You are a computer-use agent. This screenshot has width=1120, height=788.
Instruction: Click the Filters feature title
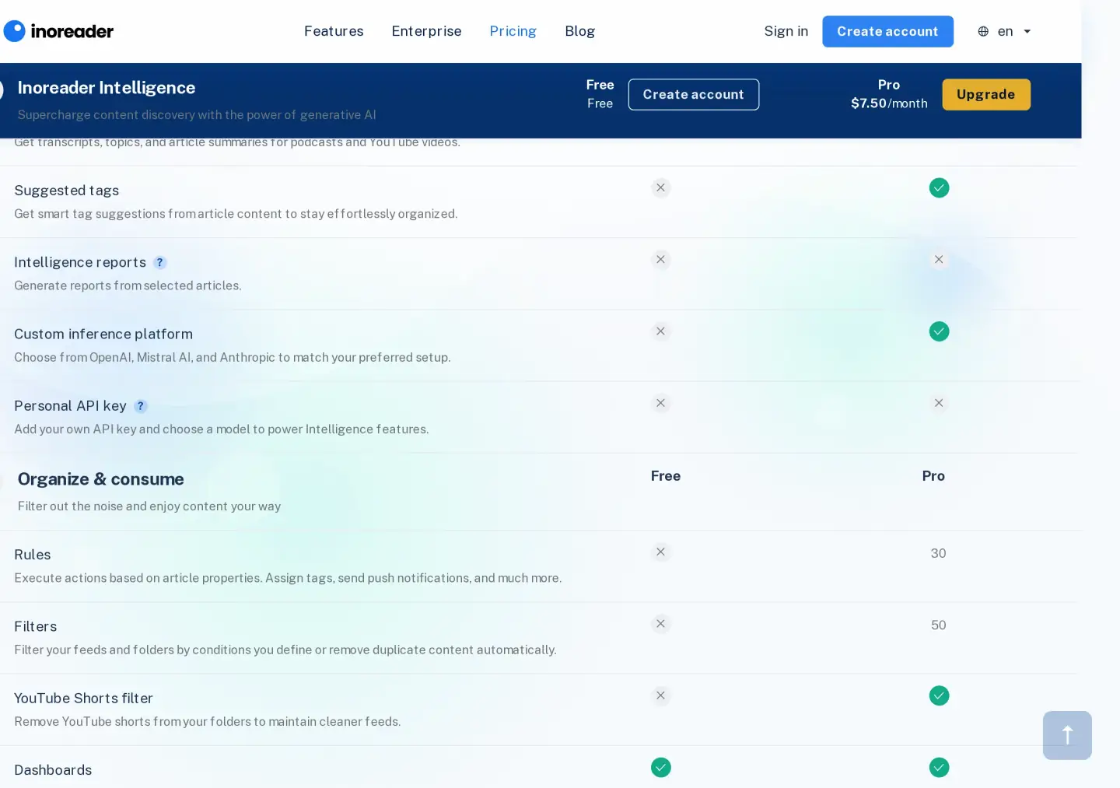(x=36, y=626)
